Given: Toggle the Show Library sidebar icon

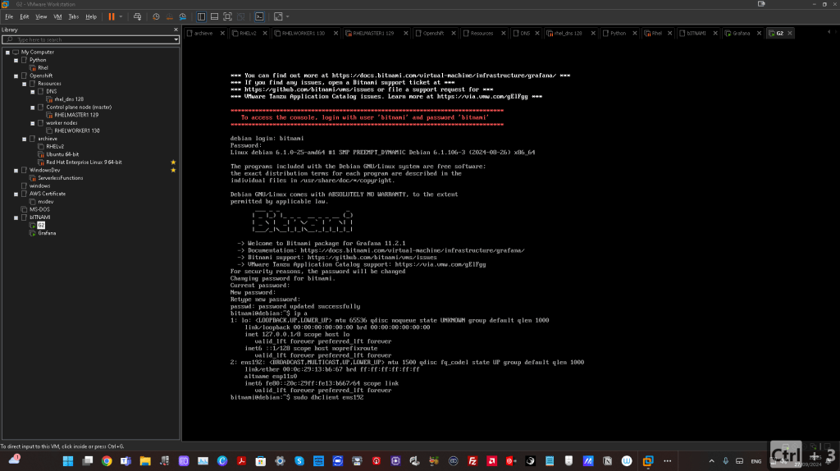Looking at the screenshot, I should coord(202,16).
